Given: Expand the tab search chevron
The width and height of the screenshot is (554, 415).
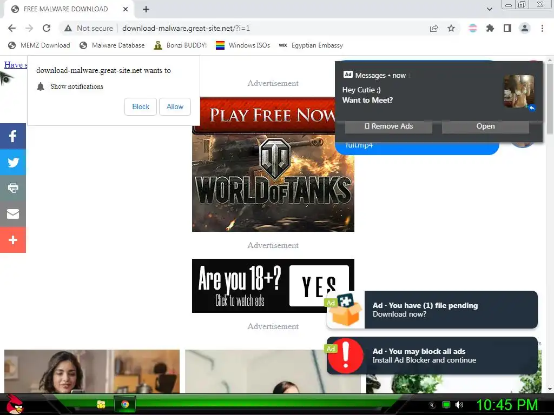Looking at the screenshot, I should point(489,9).
